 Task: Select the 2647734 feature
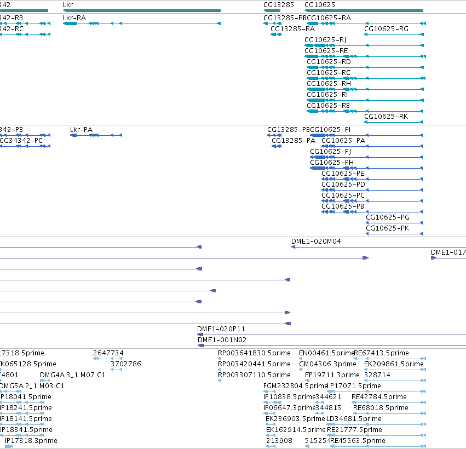click(107, 359)
